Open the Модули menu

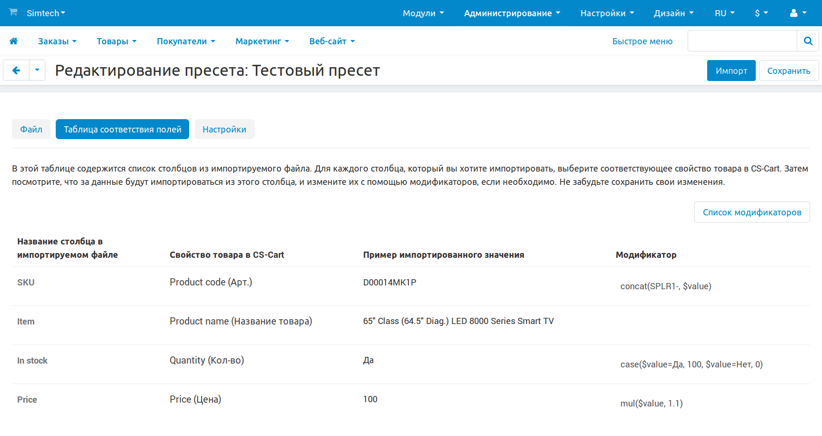[x=423, y=13]
